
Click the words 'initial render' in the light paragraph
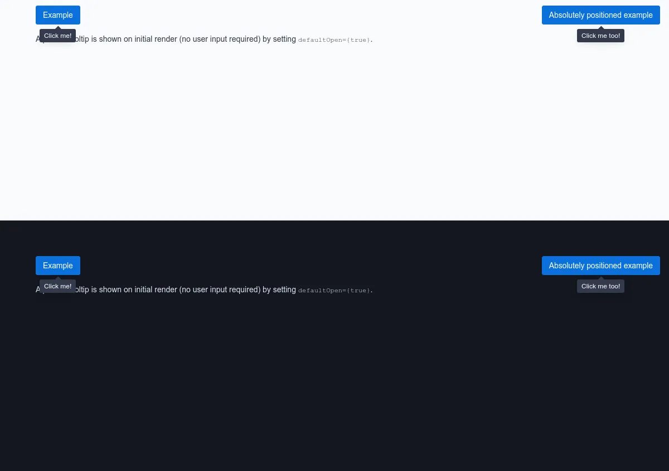[x=156, y=40]
